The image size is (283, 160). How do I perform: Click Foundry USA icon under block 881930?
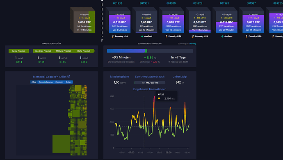(x=166, y=36)
